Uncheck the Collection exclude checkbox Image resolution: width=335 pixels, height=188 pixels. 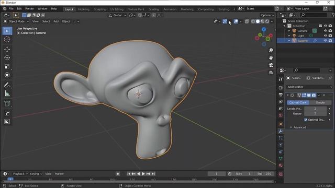tap(320, 26)
